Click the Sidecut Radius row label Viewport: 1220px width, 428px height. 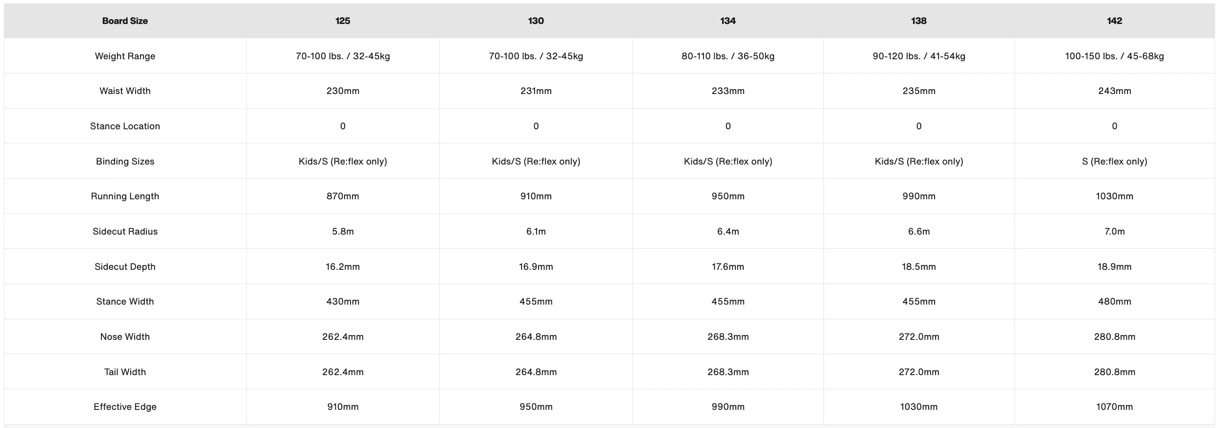point(125,231)
